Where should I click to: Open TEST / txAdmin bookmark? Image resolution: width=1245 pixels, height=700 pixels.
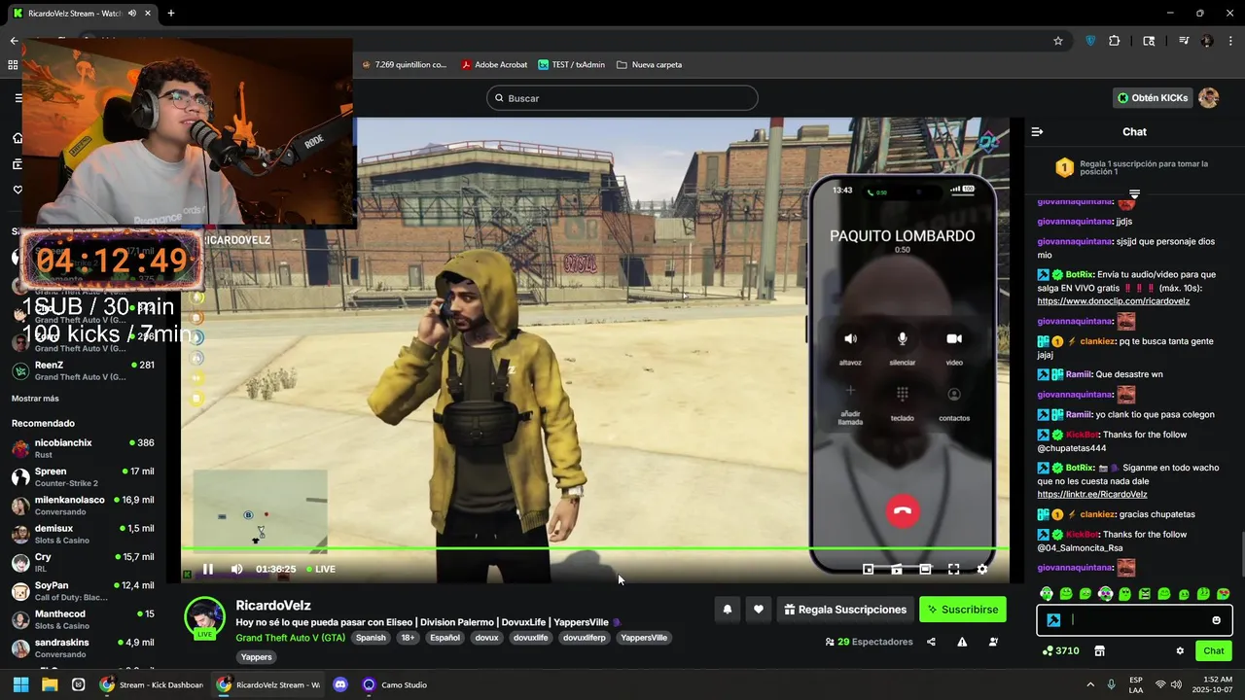pyautogui.click(x=571, y=65)
